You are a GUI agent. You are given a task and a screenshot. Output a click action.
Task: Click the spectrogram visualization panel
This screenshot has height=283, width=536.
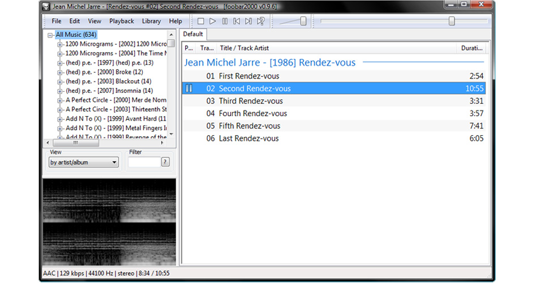(x=109, y=222)
